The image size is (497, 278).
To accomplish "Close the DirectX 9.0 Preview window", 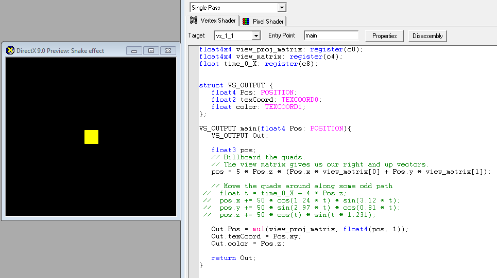I will tap(167, 50).
